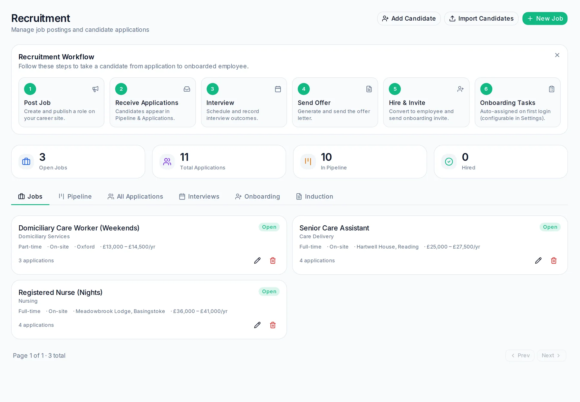Click step 1 green number badge
The height and width of the screenshot is (402, 580).
[30, 89]
